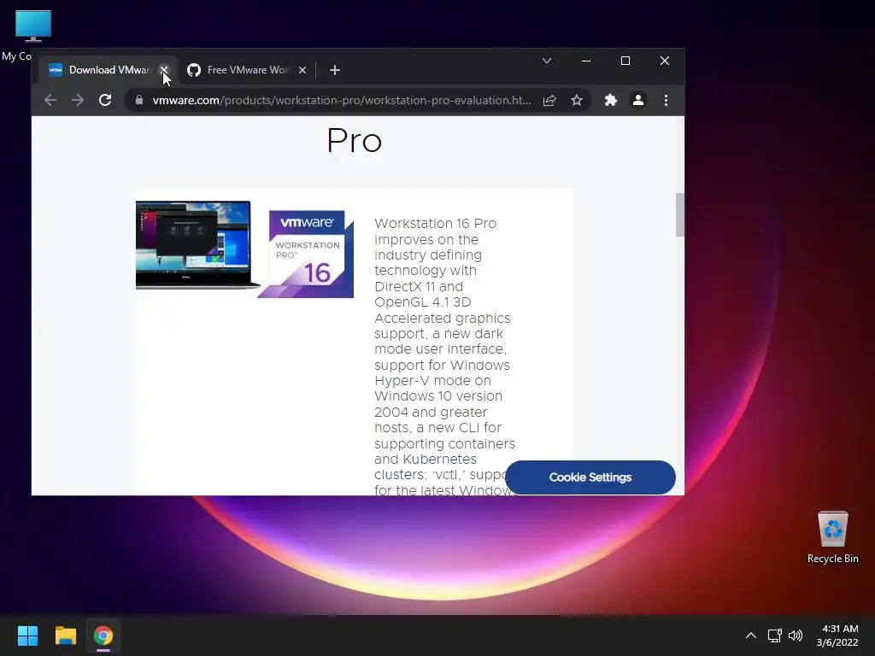
Task: View site info via the padlock icon
Action: point(139,101)
